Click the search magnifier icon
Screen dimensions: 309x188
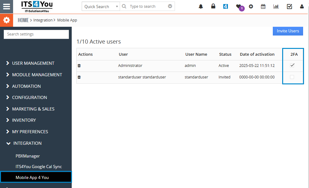coord(124,6)
